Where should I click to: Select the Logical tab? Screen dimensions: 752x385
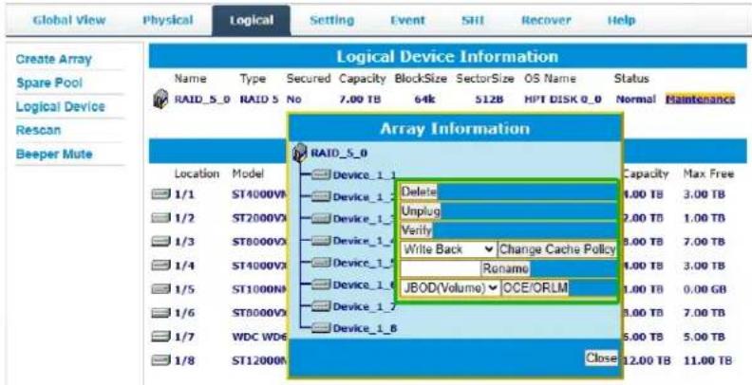tap(252, 21)
